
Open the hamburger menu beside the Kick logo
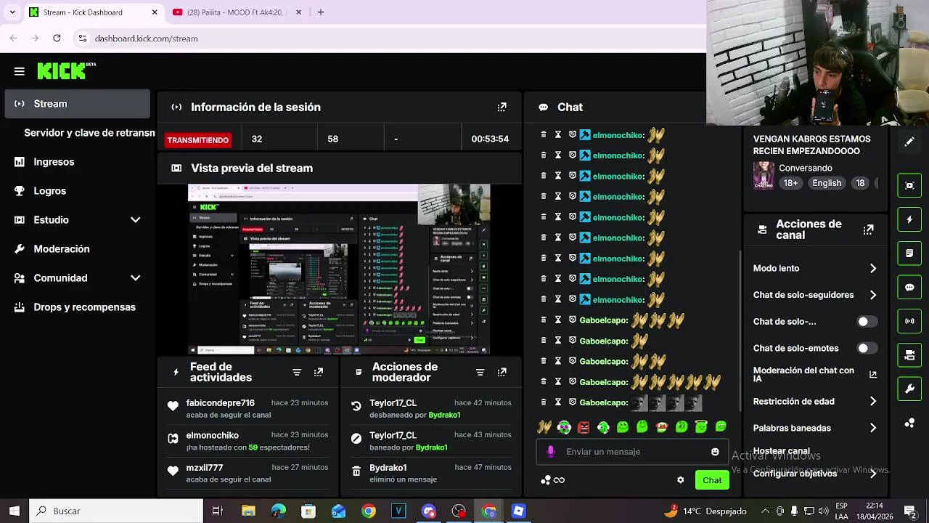pyautogui.click(x=20, y=71)
